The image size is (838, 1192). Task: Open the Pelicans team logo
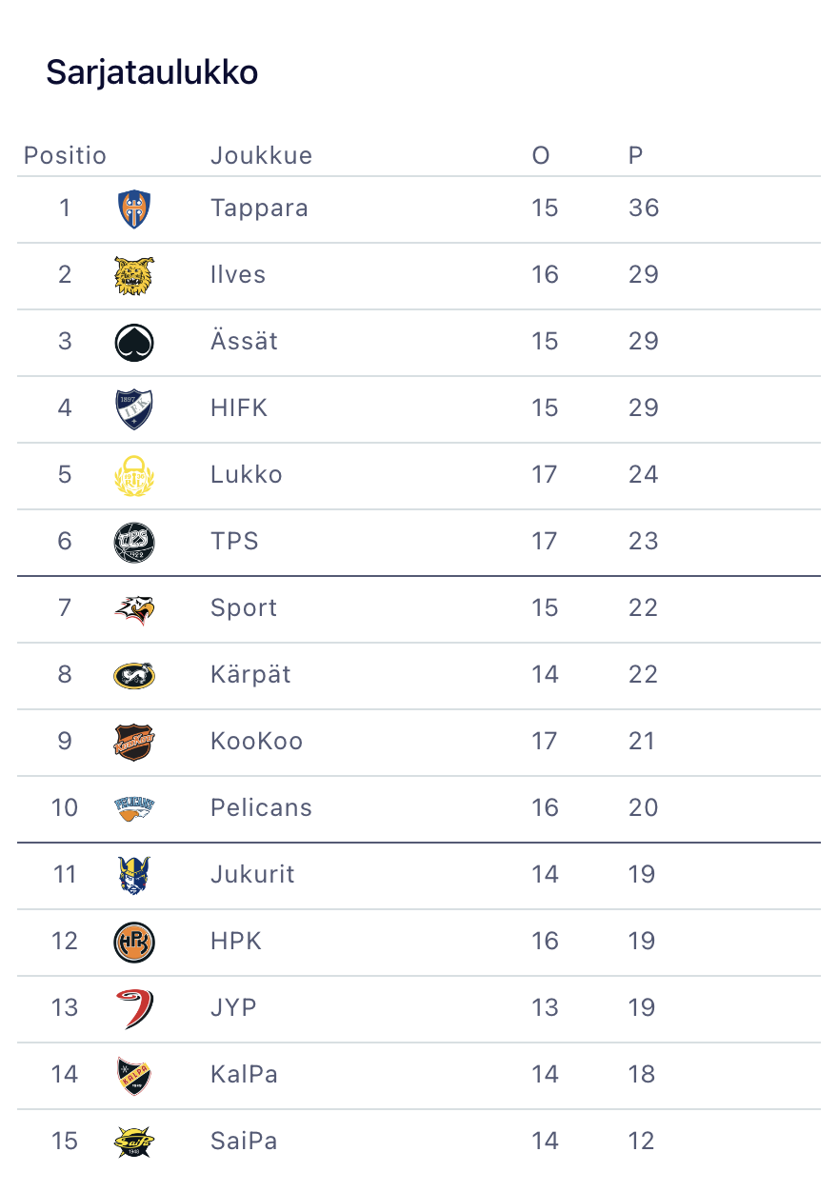(x=134, y=808)
